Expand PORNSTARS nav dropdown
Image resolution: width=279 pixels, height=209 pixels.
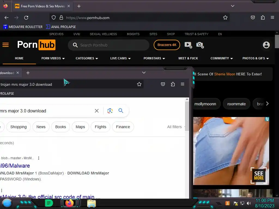(x=154, y=58)
